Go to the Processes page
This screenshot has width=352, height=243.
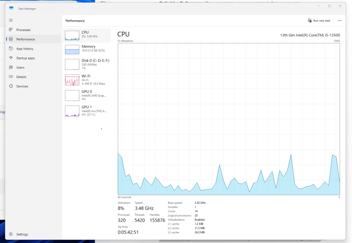tap(33, 30)
